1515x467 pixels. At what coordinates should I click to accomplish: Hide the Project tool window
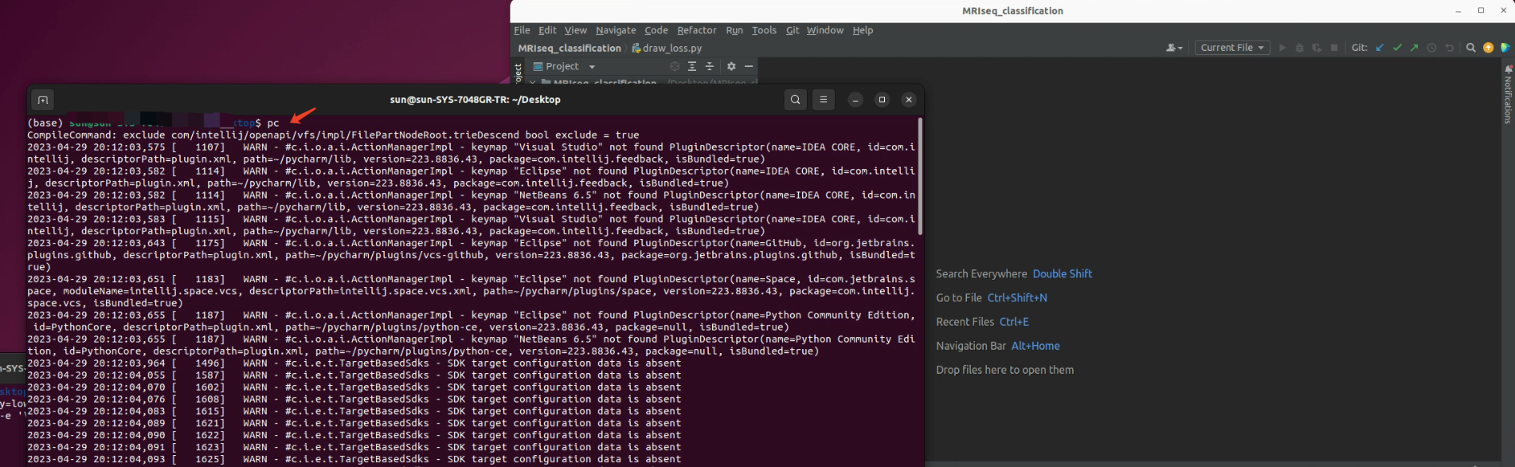[749, 66]
